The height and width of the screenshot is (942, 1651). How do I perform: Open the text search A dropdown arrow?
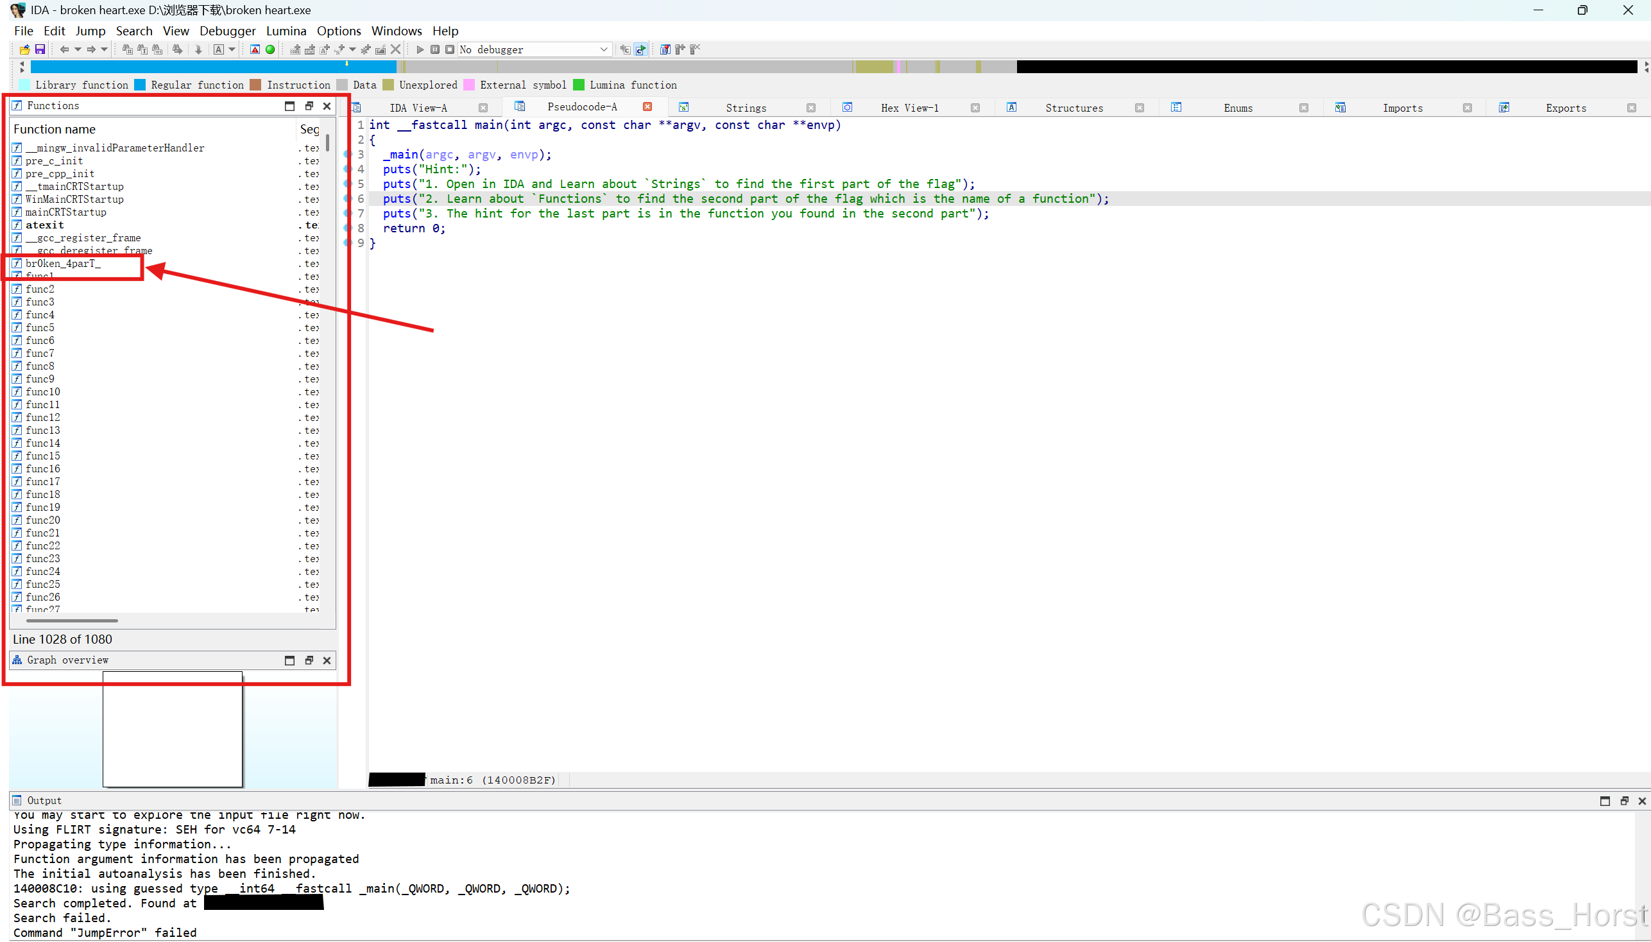[232, 49]
